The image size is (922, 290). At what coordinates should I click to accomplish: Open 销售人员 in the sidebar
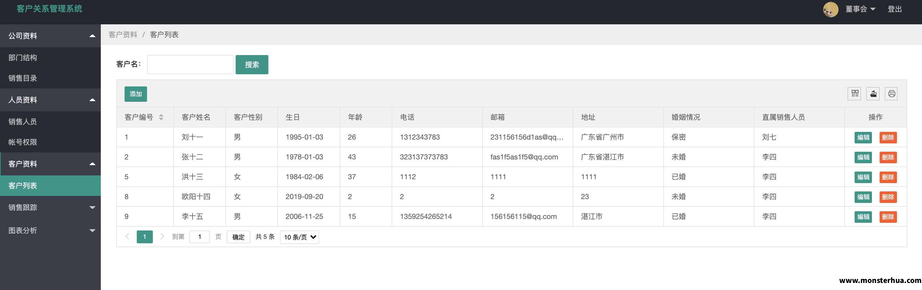pos(50,122)
